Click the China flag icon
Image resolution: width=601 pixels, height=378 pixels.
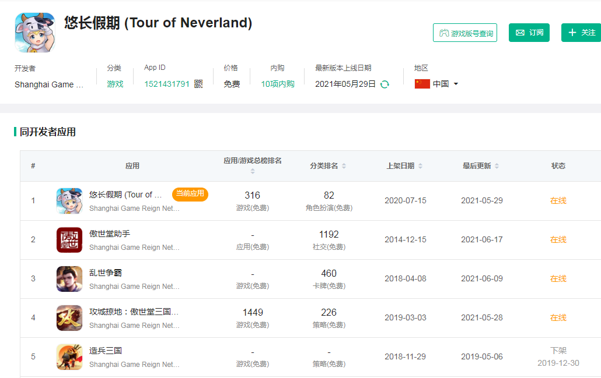click(422, 84)
